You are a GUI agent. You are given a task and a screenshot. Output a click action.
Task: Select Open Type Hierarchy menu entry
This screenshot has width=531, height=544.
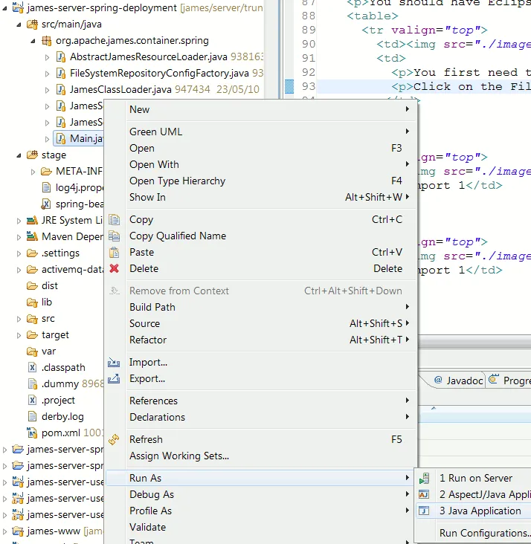click(177, 181)
